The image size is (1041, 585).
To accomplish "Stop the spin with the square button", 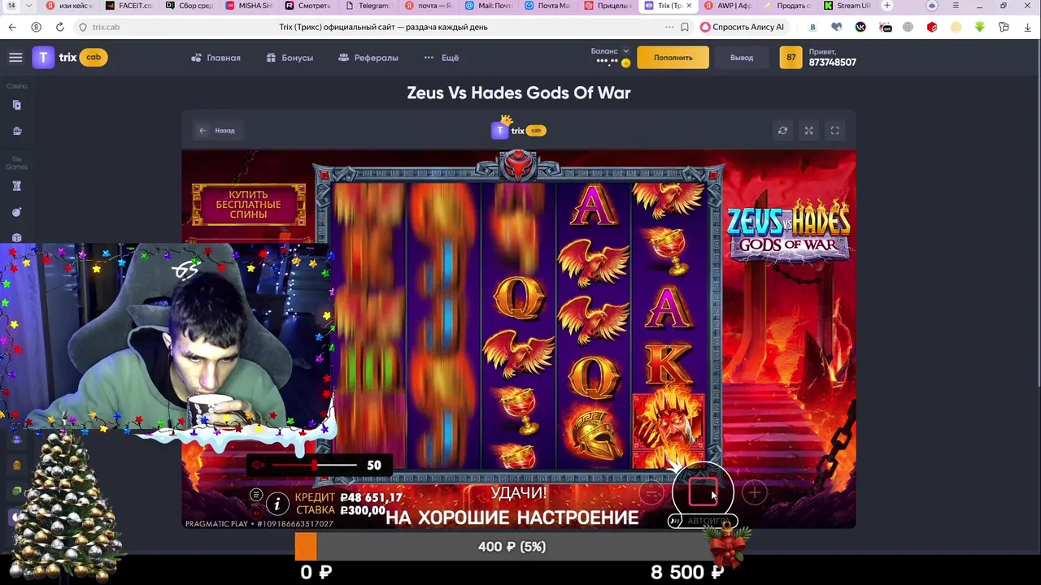I will pos(703,492).
